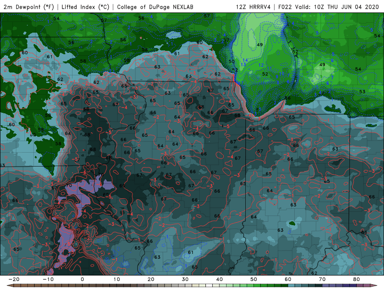
Task: Click the "F022" forecast hour label
Action: [285, 7]
